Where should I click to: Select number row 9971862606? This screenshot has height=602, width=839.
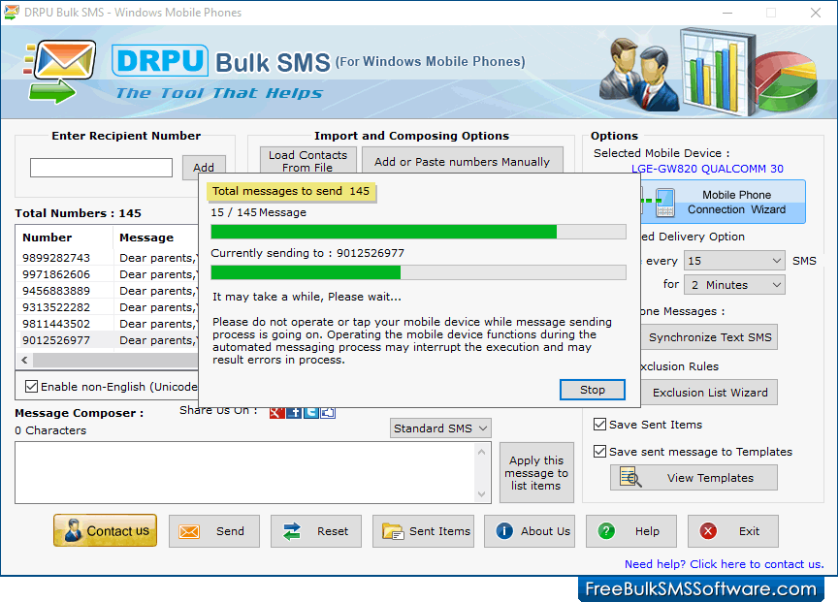coord(108,274)
